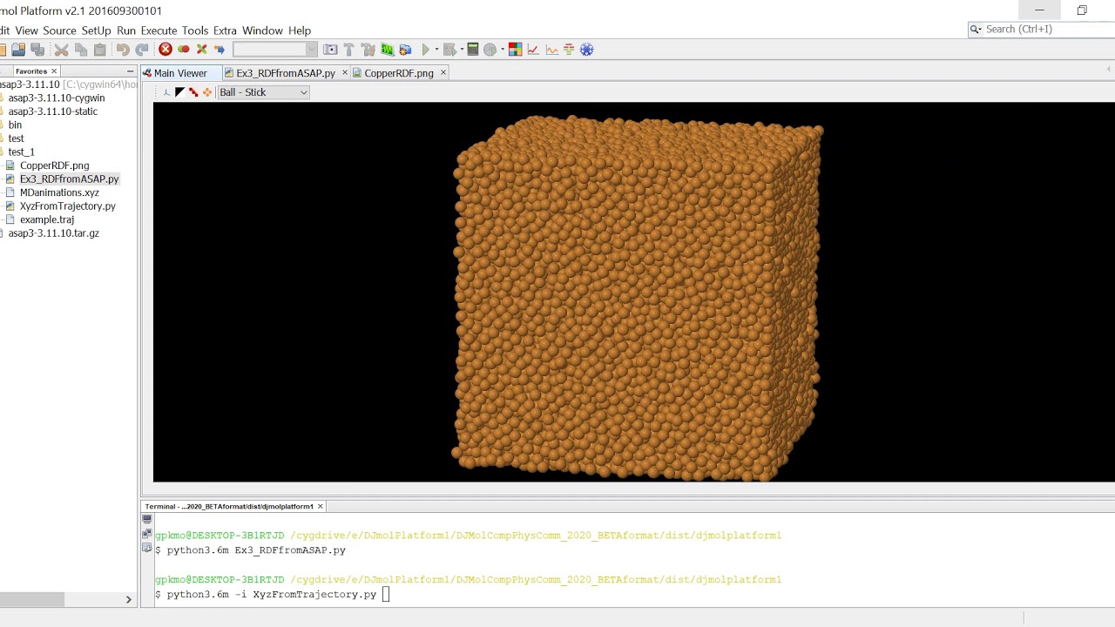This screenshot has height=627, width=1115.
Task: Click the top icon in terminal sidebar
Action: click(146, 520)
